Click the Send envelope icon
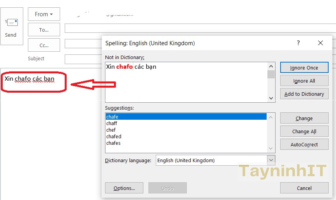The height and width of the screenshot is (200, 336). (11, 23)
